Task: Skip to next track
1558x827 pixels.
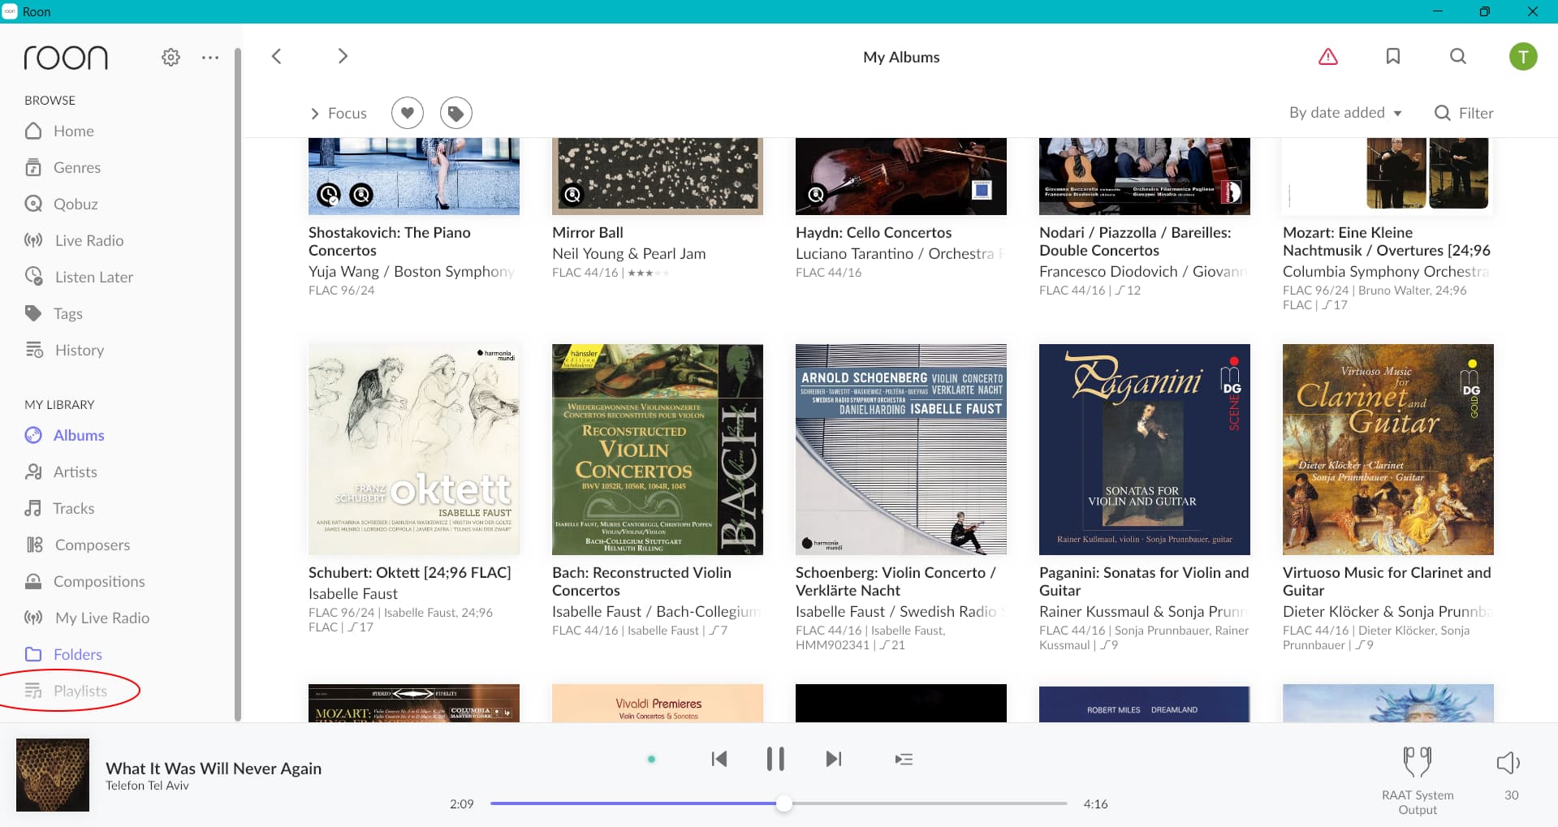Action: (833, 759)
